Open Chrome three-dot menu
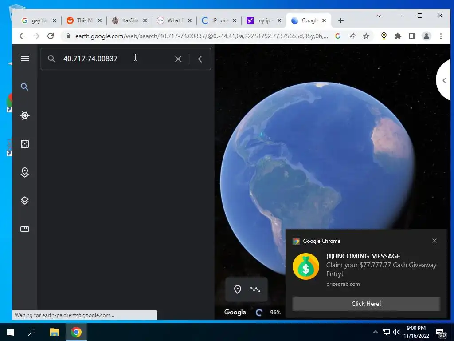Image resolution: width=454 pixels, height=341 pixels. click(441, 36)
